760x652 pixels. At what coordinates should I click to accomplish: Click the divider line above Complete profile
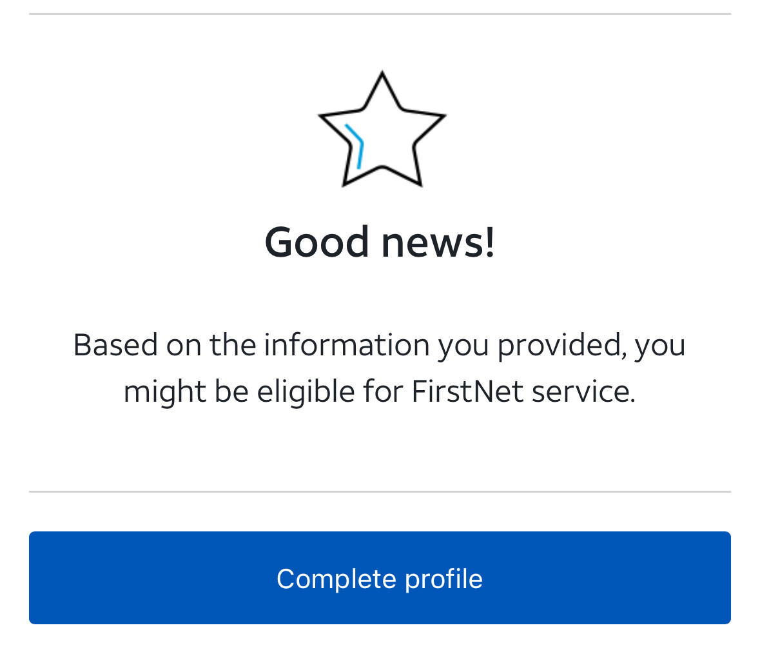click(x=380, y=491)
